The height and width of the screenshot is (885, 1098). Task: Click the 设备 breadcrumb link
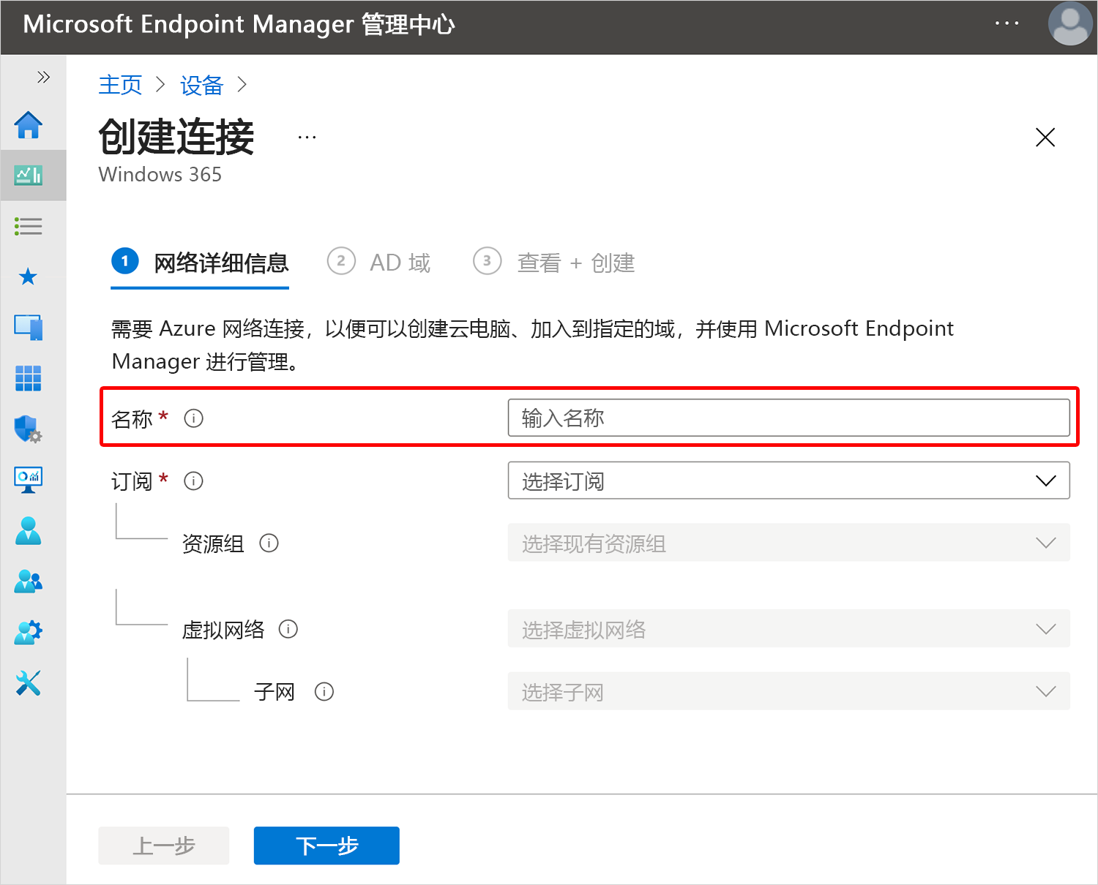pyautogui.click(x=201, y=85)
